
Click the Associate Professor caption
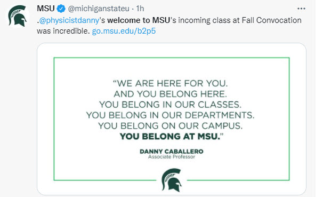click(x=172, y=157)
